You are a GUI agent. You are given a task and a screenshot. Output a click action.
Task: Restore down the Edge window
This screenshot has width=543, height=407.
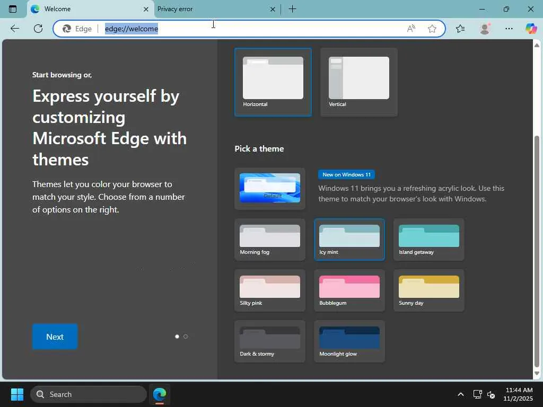point(506,9)
